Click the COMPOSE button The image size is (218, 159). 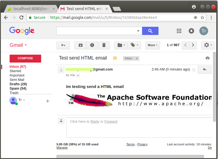coord(25,58)
